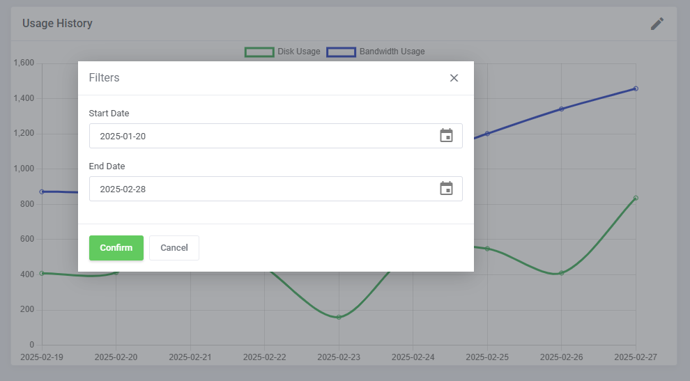The width and height of the screenshot is (690, 381).
Task: Select the bandwidth data point on 2025-02-27
Action: point(636,88)
